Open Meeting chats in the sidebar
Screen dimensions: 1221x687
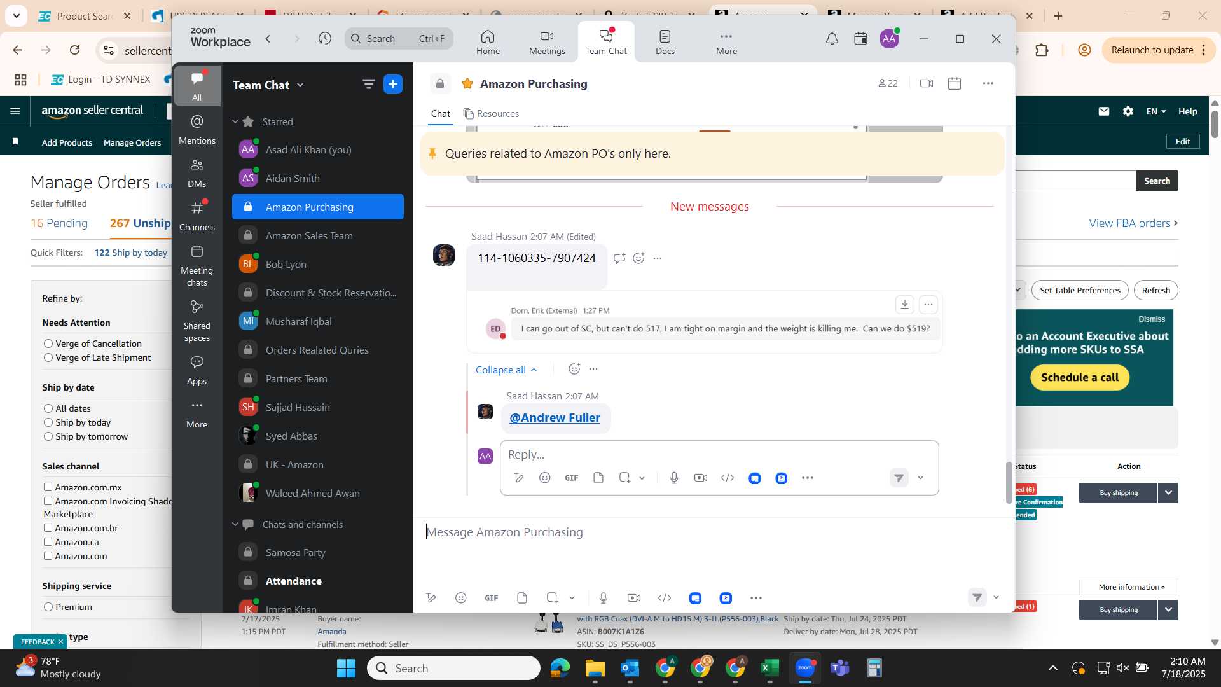pyautogui.click(x=197, y=266)
